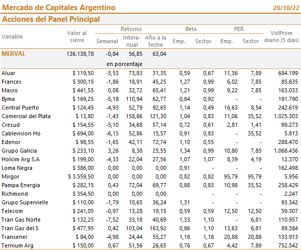Click the Transener row name

pos(14,237)
